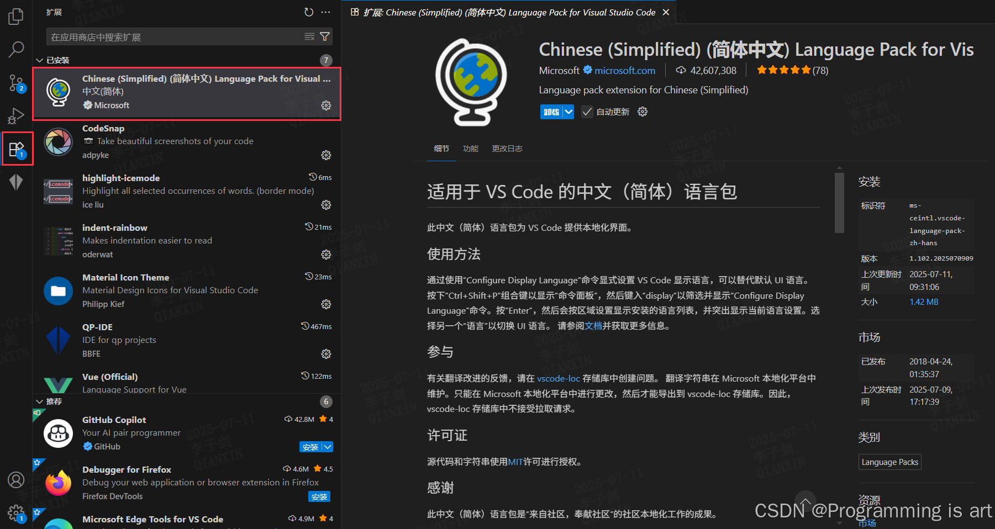Open the Source Control view
The width and height of the screenshot is (995, 529).
(16, 83)
